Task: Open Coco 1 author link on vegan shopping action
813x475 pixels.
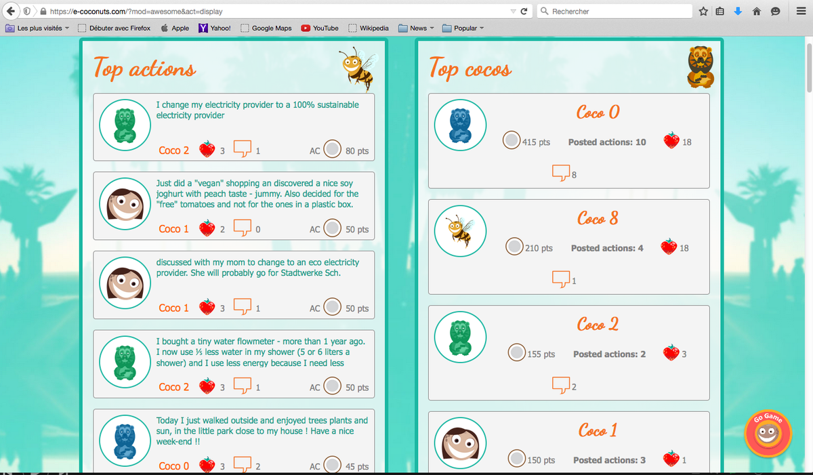Action: tap(174, 229)
